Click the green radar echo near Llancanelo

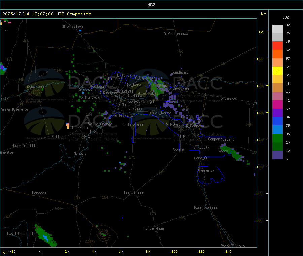[x=45, y=236]
